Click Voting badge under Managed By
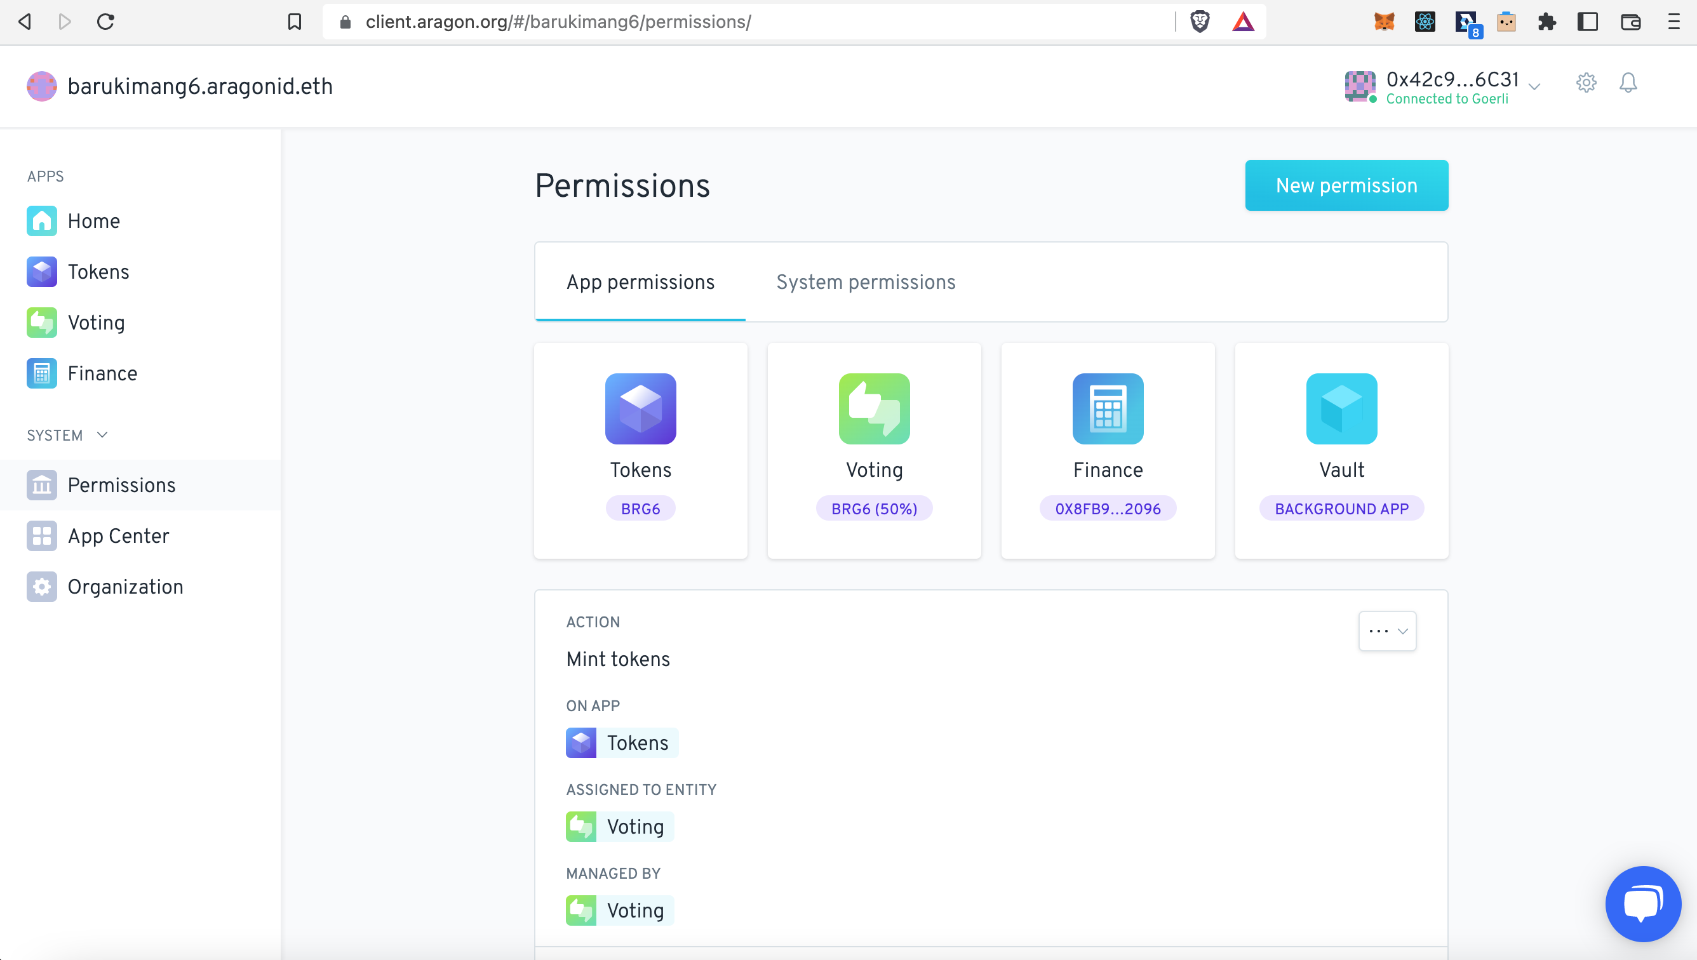The image size is (1697, 960). coord(620,910)
